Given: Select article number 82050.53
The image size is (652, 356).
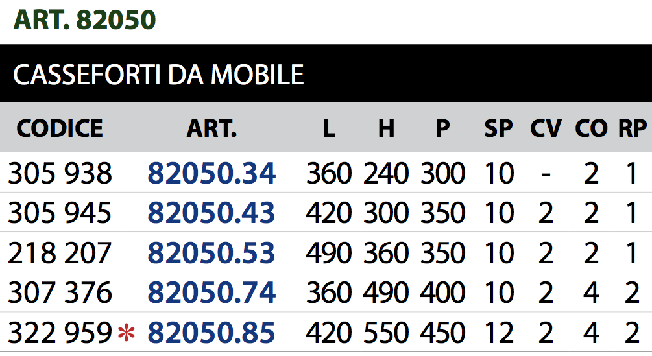Looking at the screenshot, I should click(211, 254).
